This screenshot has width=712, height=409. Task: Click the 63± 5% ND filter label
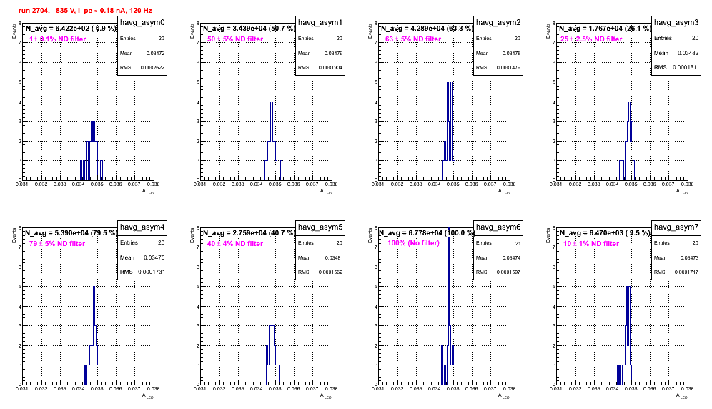[413, 39]
